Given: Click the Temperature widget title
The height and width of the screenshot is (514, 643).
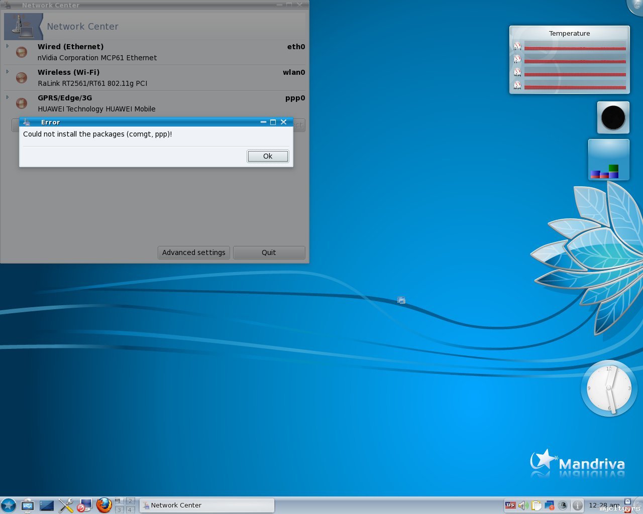Looking at the screenshot, I should [x=570, y=33].
